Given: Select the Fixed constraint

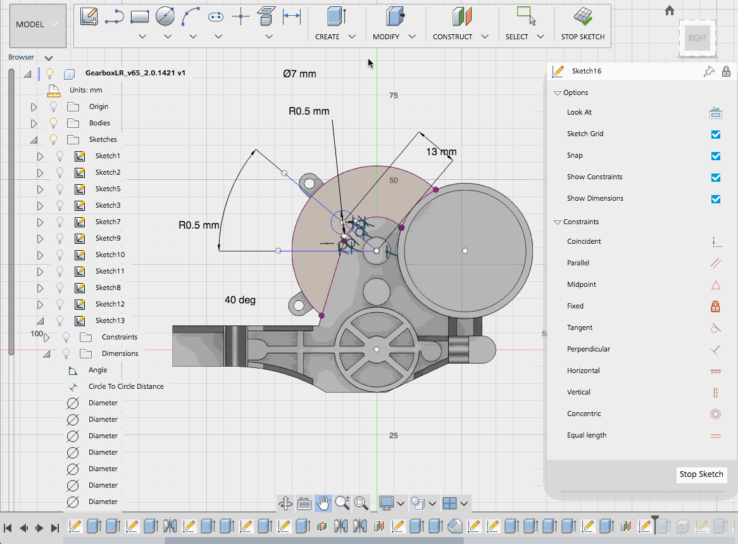Looking at the screenshot, I should click(715, 306).
